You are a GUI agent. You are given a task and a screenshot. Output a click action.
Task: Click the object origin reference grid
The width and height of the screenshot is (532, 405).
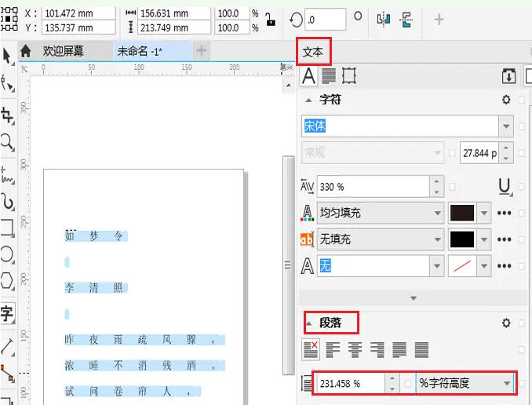click(9, 20)
